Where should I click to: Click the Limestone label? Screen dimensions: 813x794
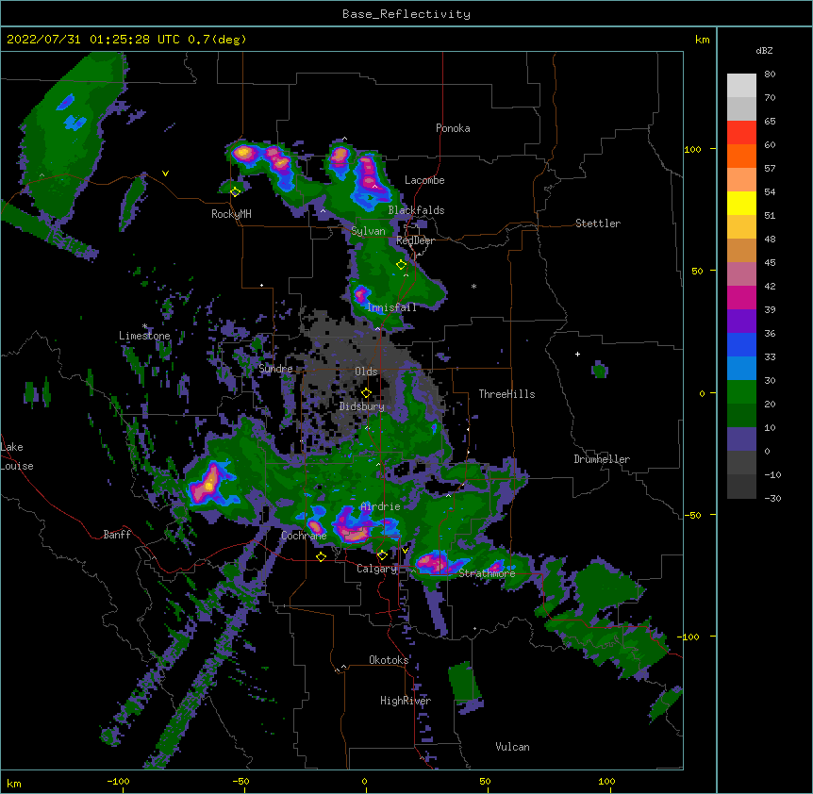tap(144, 336)
